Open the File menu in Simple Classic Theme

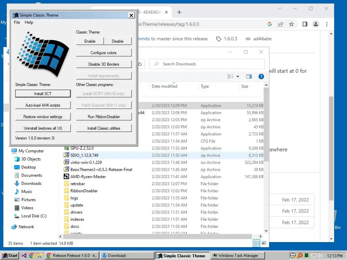pyautogui.click(x=17, y=22)
